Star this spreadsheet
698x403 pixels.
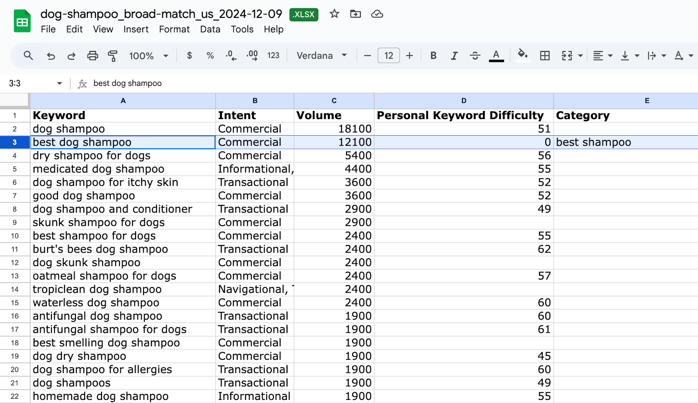tap(334, 14)
